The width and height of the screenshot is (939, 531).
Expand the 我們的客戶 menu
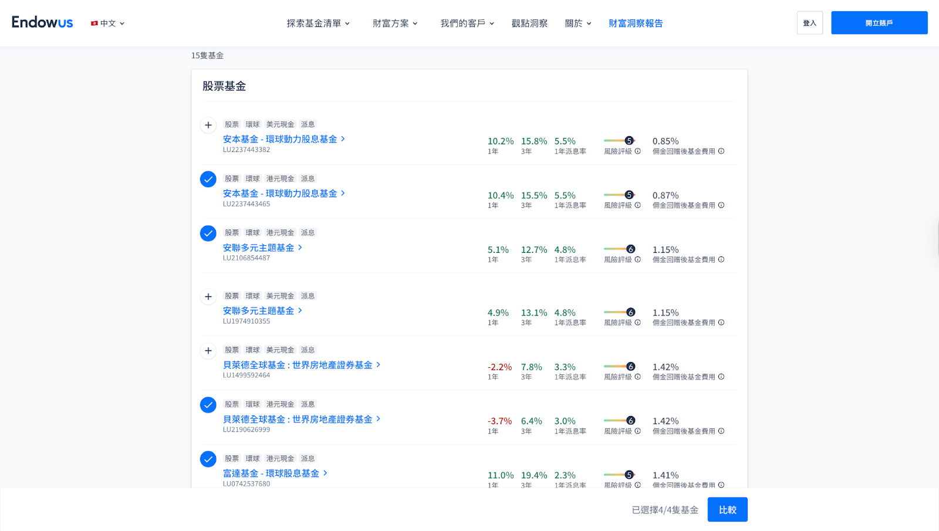467,23
